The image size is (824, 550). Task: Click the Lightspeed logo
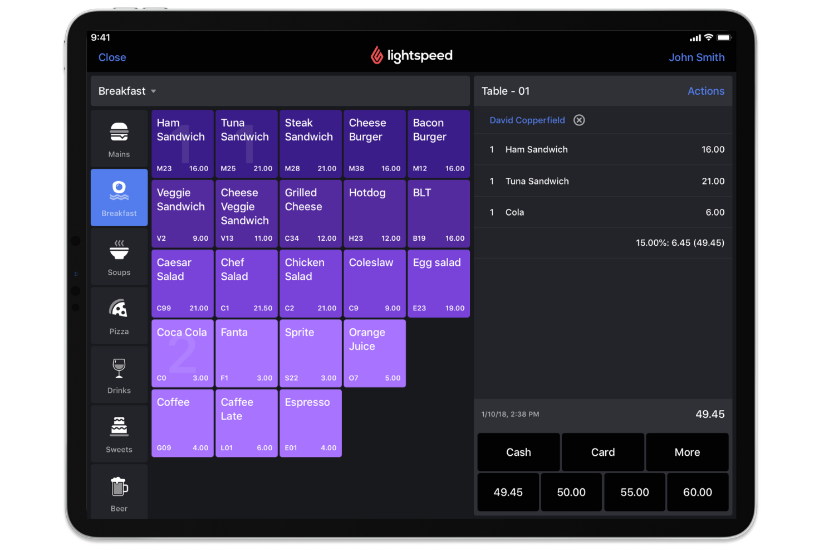pos(411,56)
